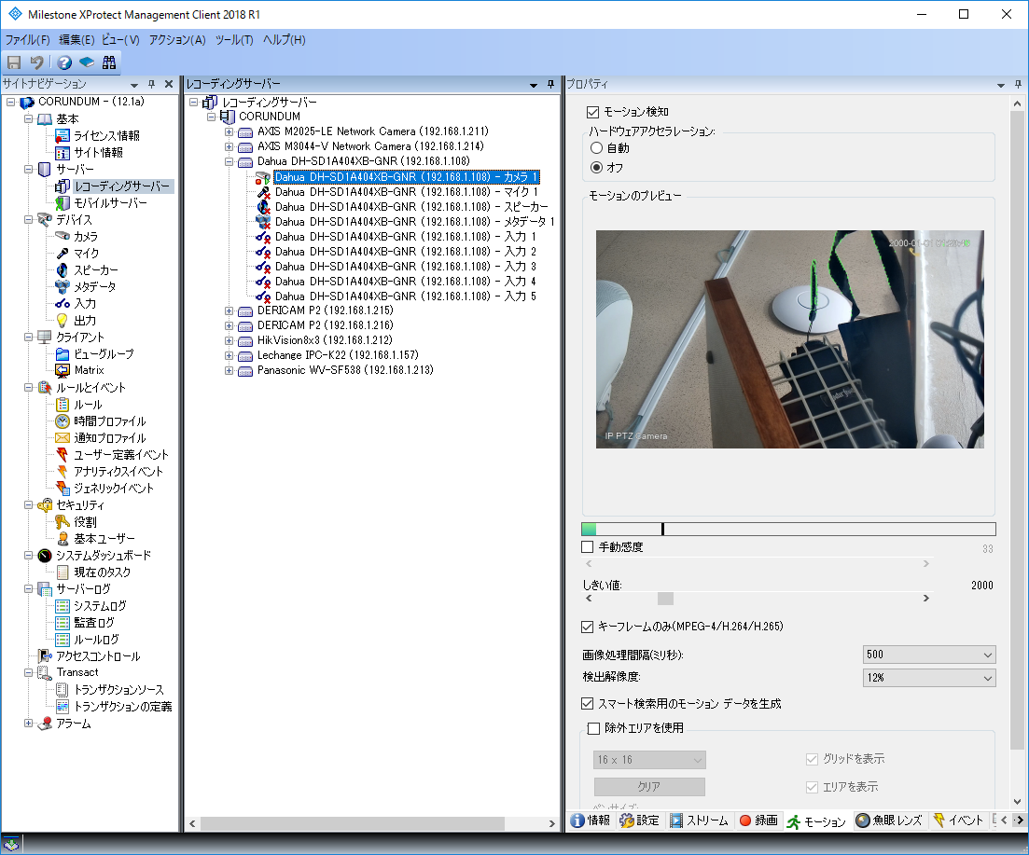
Task: Open ユーザー定義イベント item
Action: (x=120, y=455)
